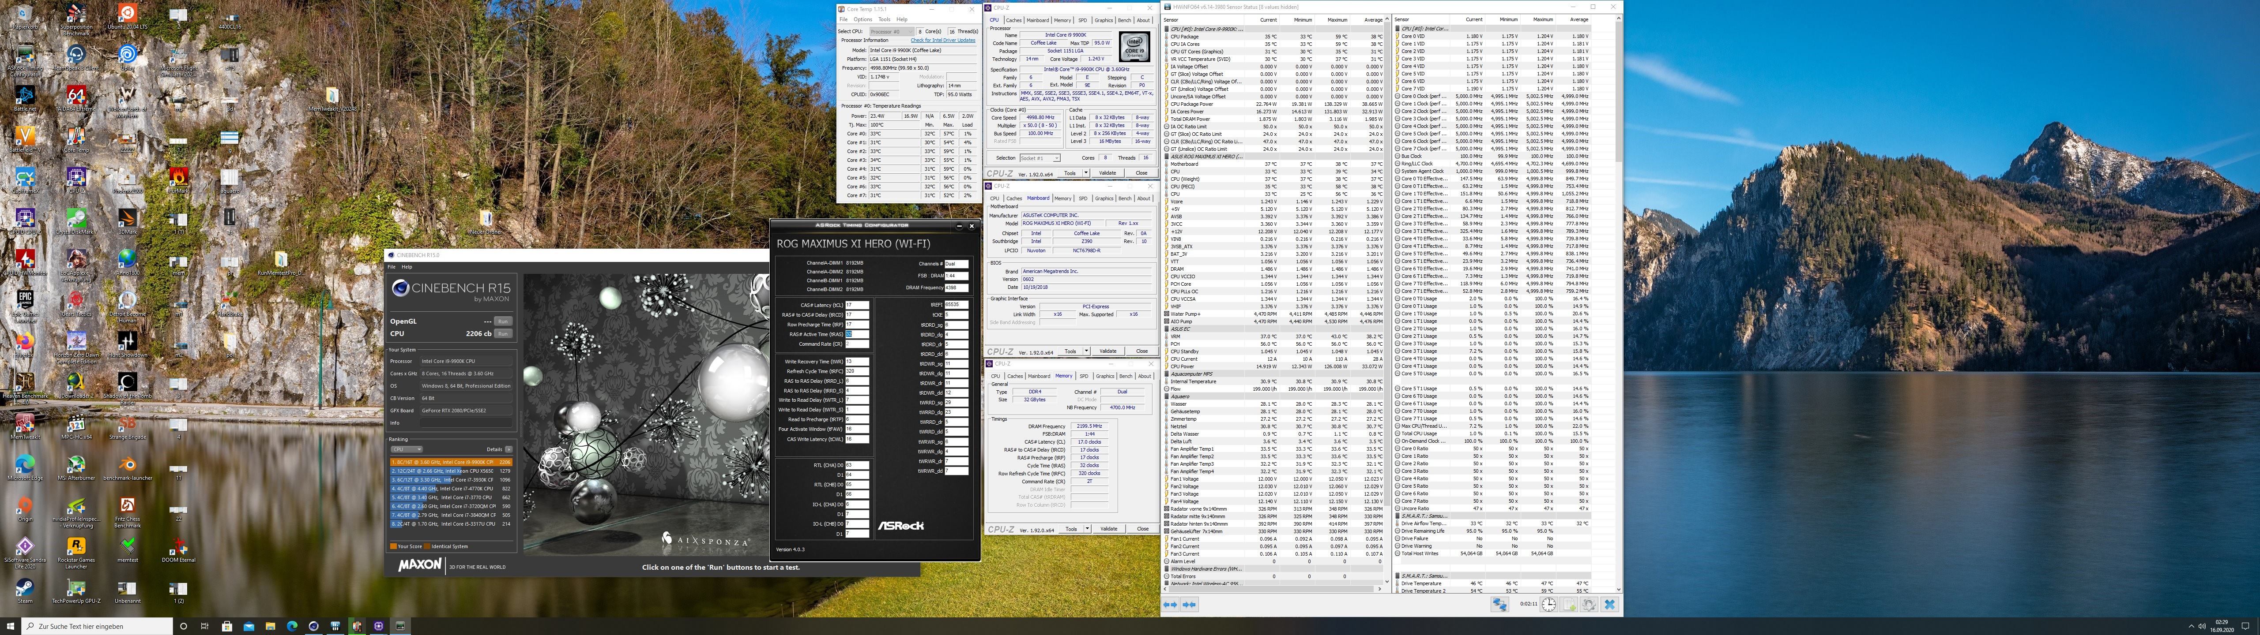Image resolution: width=2260 pixels, height=635 pixels.
Task: Select Fritz Chess Benchmark desktop icon
Action: [127, 512]
